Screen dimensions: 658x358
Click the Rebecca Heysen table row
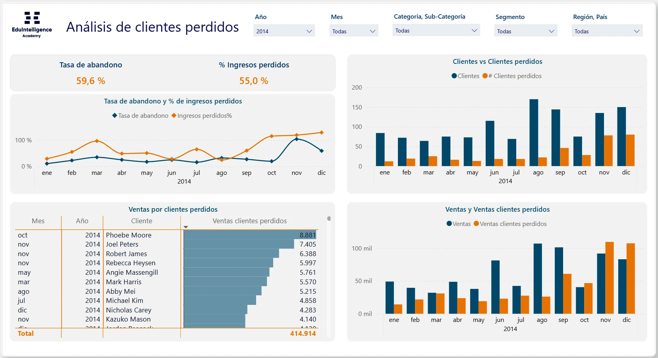point(167,263)
